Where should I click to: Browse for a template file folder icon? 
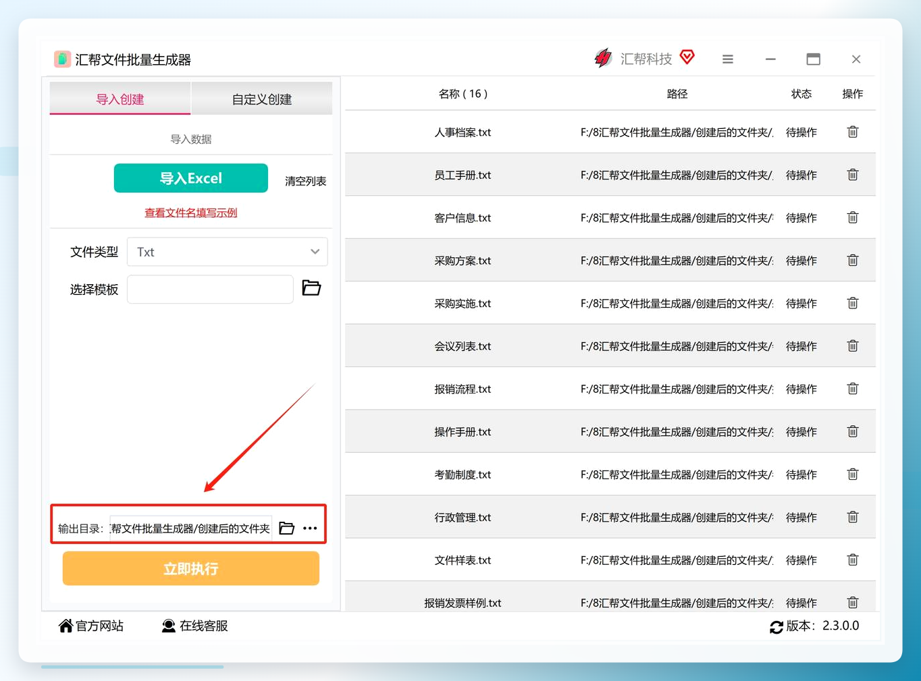311,288
